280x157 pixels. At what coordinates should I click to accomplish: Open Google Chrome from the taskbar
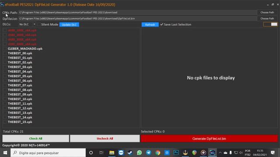(157, 153)
